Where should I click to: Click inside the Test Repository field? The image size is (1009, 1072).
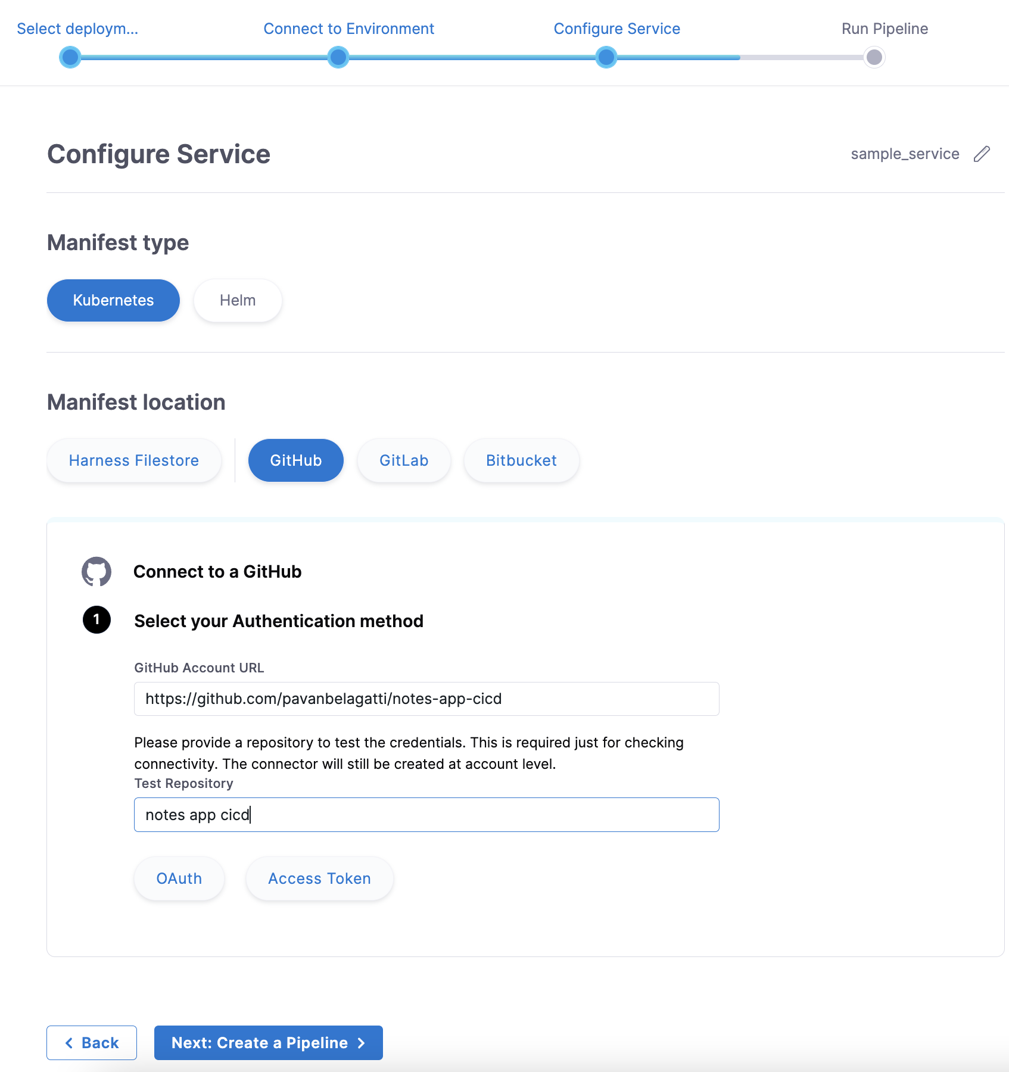426,814
